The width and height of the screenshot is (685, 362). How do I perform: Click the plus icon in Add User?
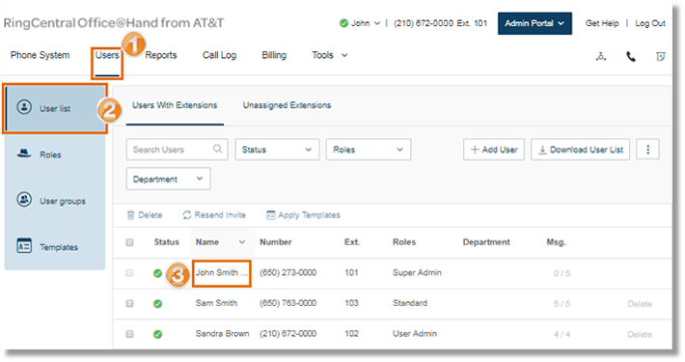[x=475, y=150]
